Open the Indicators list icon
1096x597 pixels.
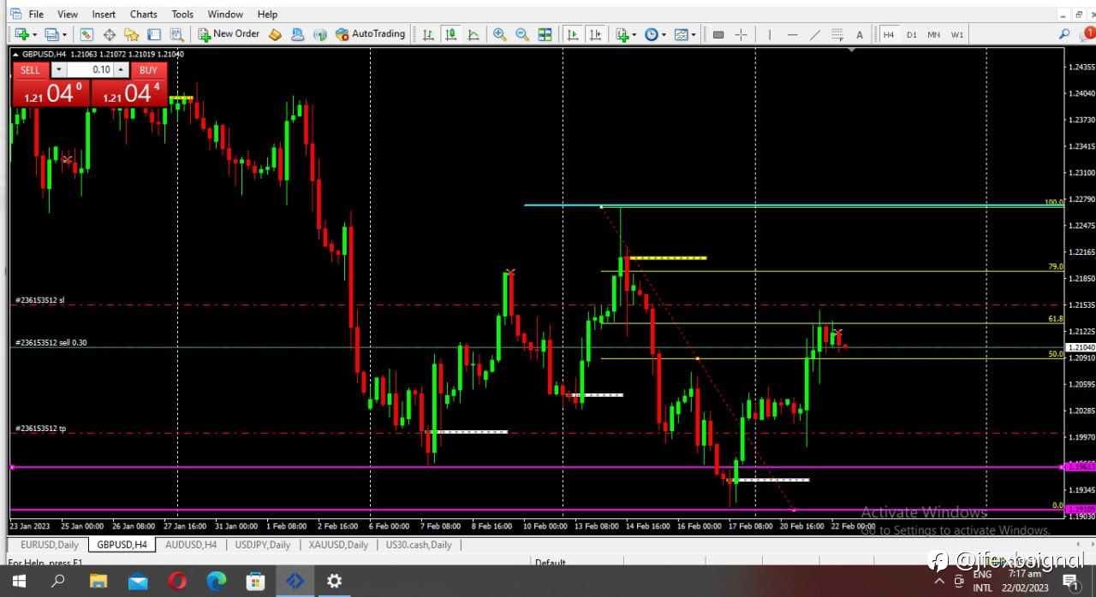(x=622, y=34)
